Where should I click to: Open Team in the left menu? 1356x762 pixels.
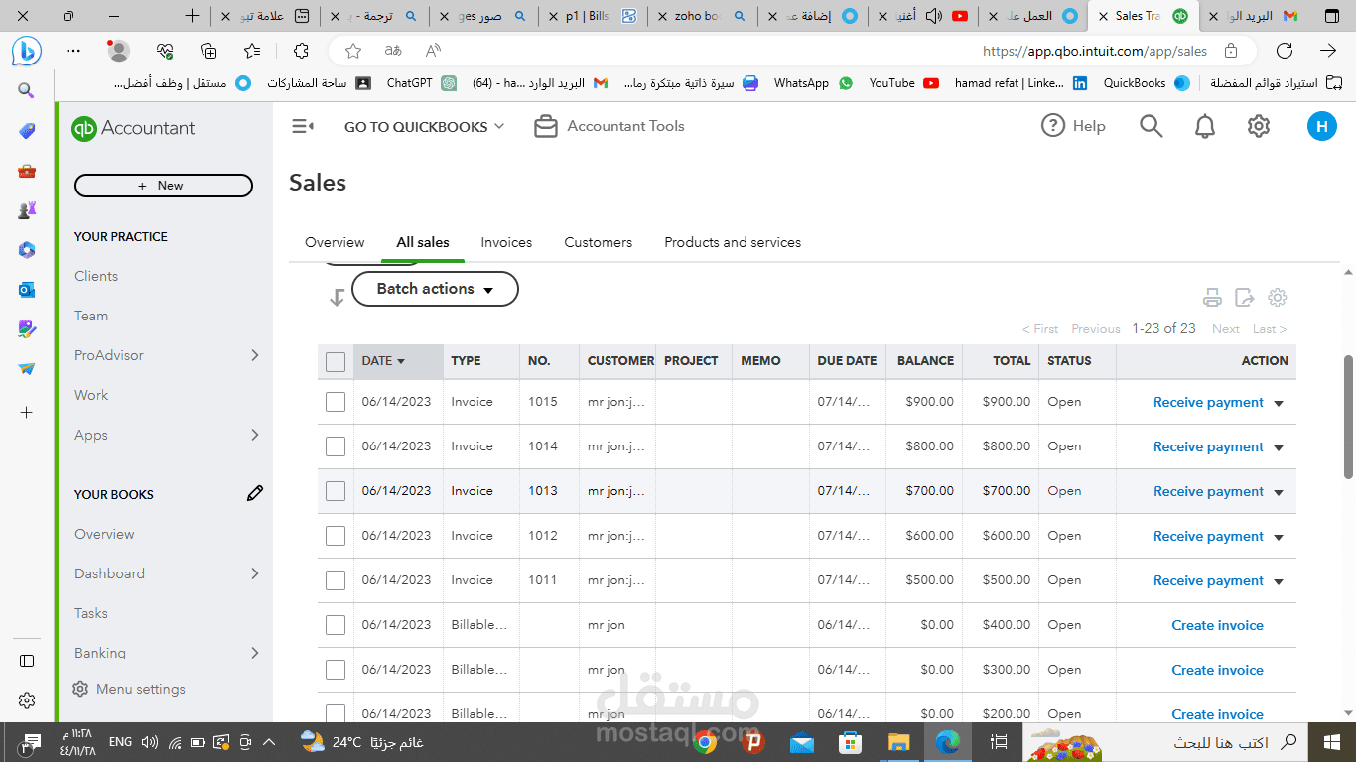pyautogui.click(x=91, y=316)
